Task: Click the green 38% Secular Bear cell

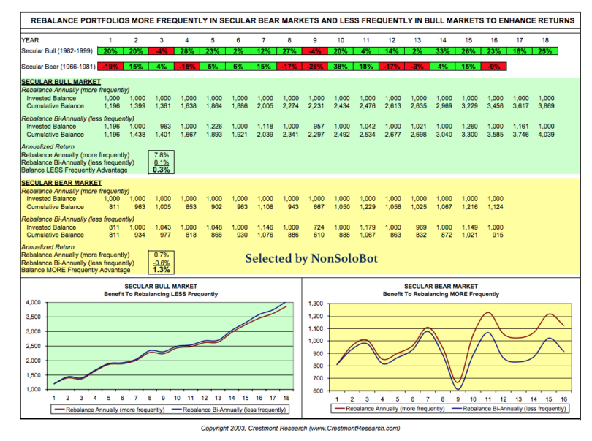Action: click(x=341, y=68)
